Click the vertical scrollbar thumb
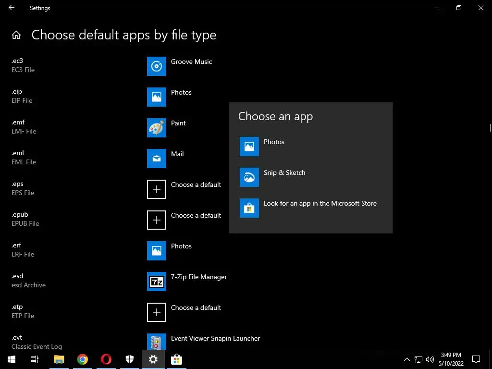This screenshot has width=492, height=369. 490,128
